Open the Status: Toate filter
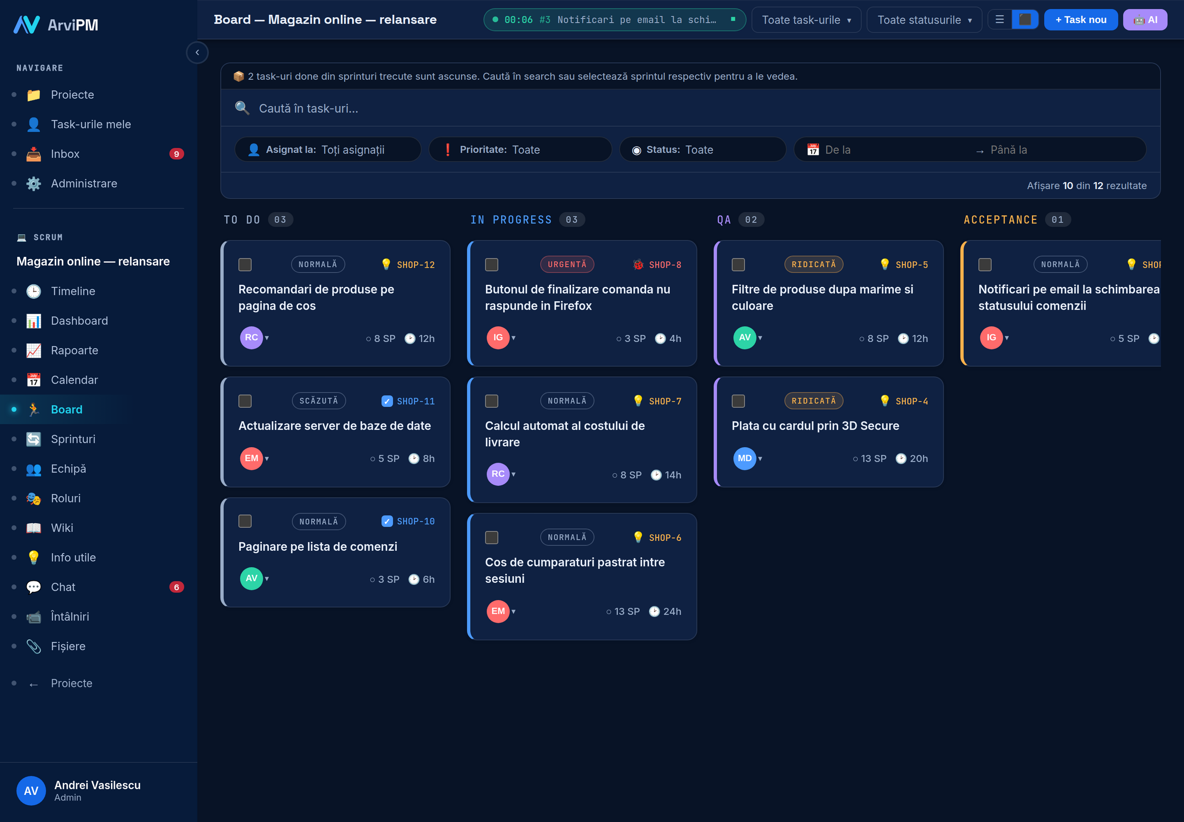1184x822 pixels. [x=703, y=150]
